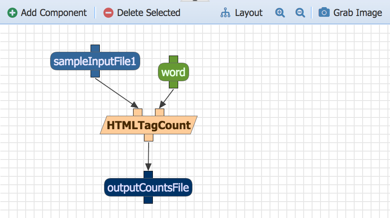Click the Layout tree icon
This screenshot has height=218, width=390.
[225, 13]
